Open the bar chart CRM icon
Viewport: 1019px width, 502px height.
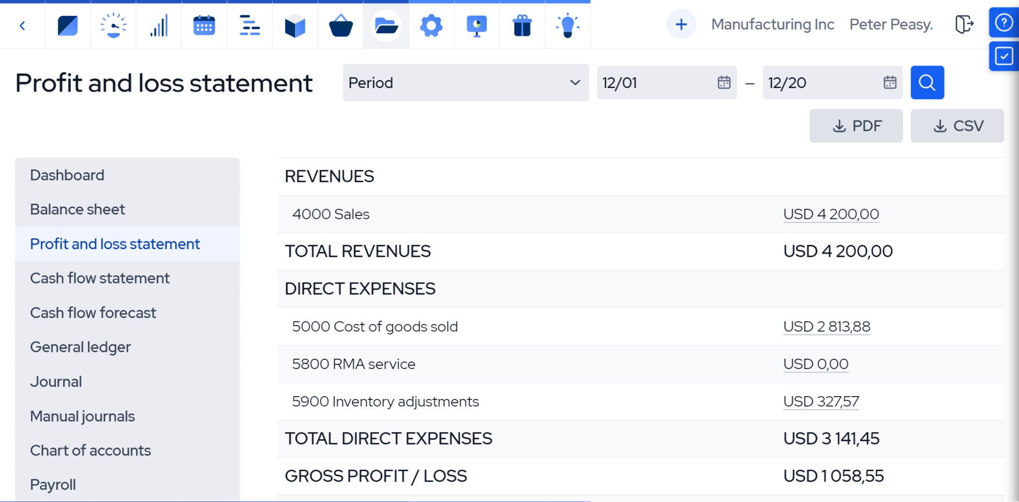pos(159,25)
